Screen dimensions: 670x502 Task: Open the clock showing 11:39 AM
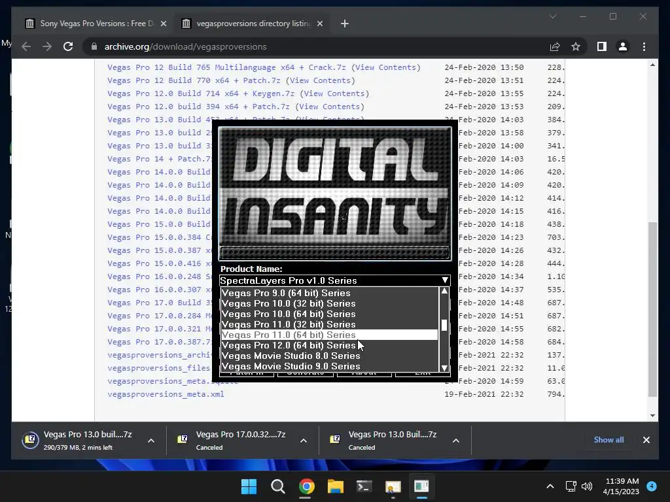(621, 486)
